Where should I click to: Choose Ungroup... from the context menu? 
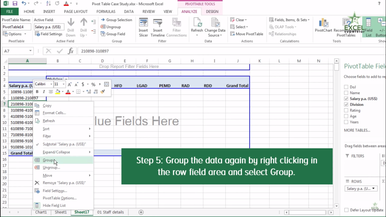tap(63, 167)
